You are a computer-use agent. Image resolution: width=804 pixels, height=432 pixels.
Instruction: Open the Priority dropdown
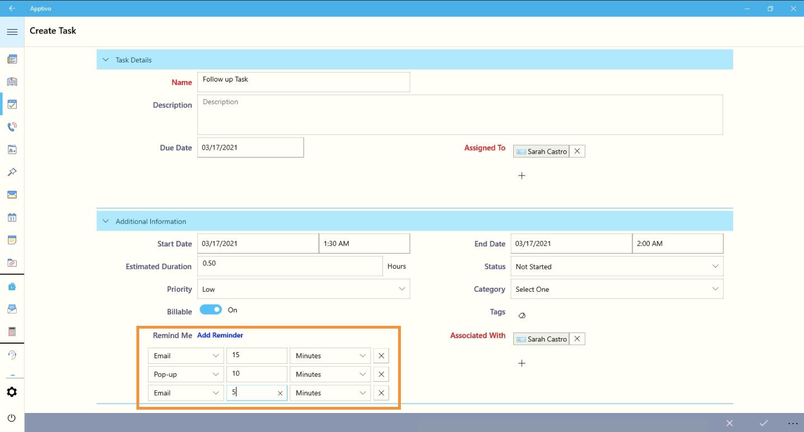(x=304, y=289)
